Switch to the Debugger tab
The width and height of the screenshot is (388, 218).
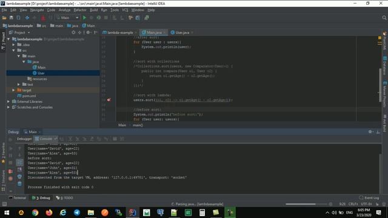tap(24, 139)
